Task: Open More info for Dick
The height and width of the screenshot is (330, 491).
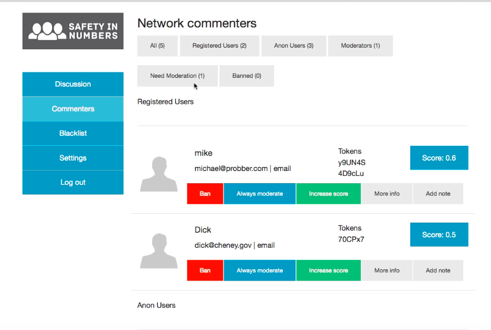Action: point(387,271)
